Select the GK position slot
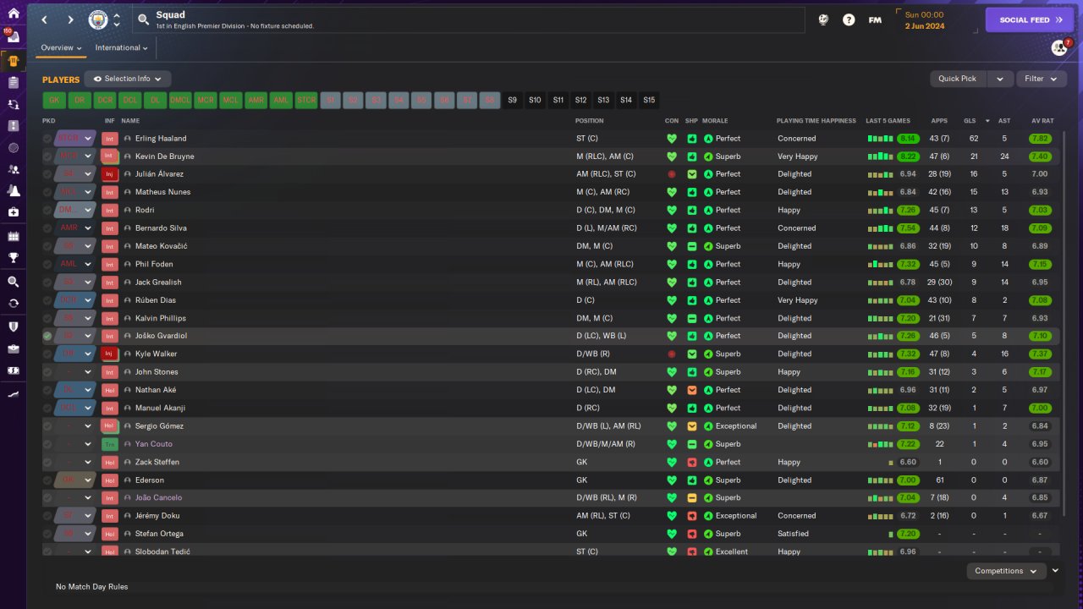The height and width of the screenshot is (609, 1083). [54, 100]
